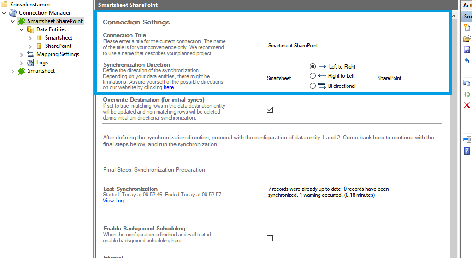This screenshot has width=472, height=258.
Task: Select Bi-directional synchronization option
Action: point(313,86)
